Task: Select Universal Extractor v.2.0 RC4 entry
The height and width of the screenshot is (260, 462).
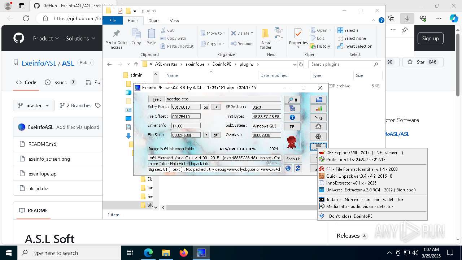Action: click(x=372, y=190)
